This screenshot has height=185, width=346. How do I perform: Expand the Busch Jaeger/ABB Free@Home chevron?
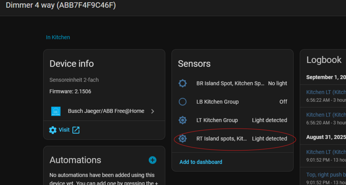(153, 111)
